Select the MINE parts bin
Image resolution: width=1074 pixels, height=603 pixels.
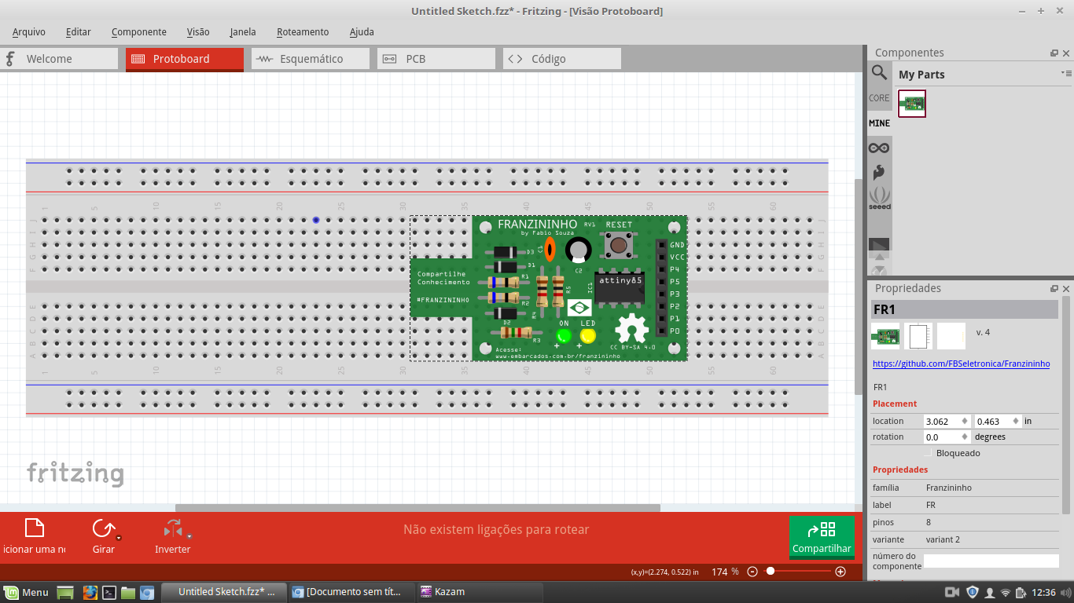click(879, 123)
